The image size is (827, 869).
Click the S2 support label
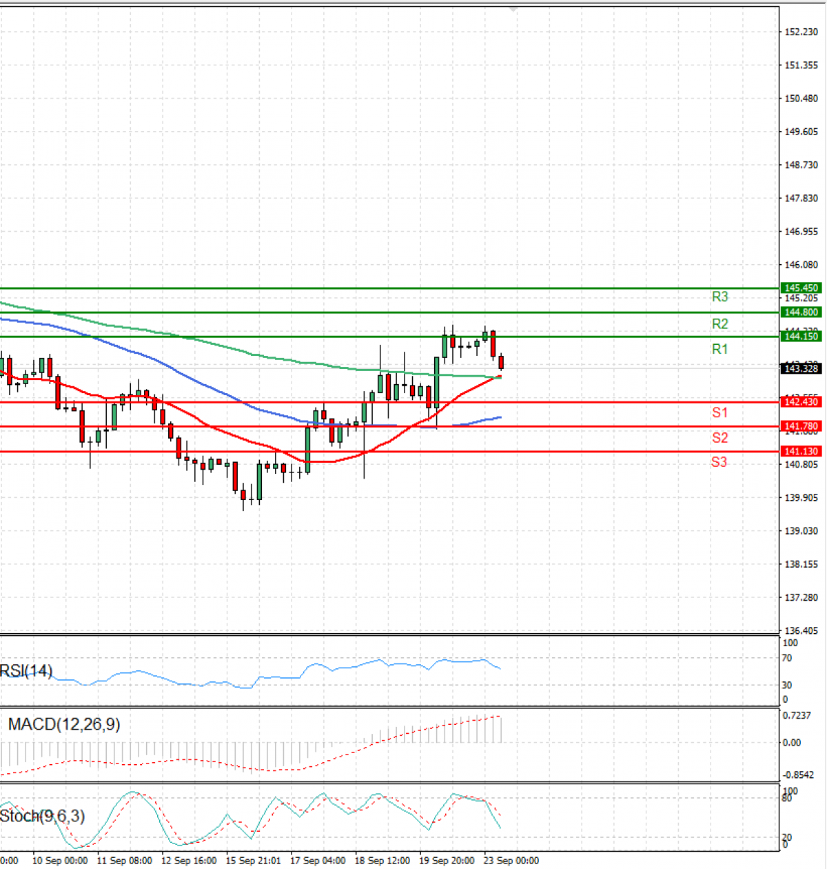[719, 437]
